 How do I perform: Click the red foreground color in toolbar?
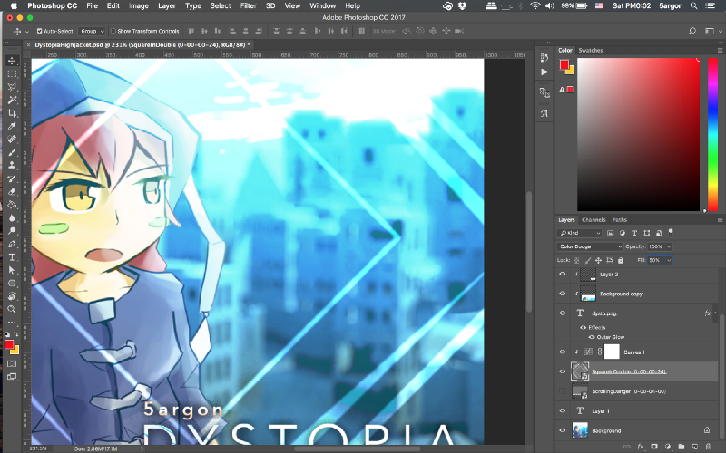point(9,344)
